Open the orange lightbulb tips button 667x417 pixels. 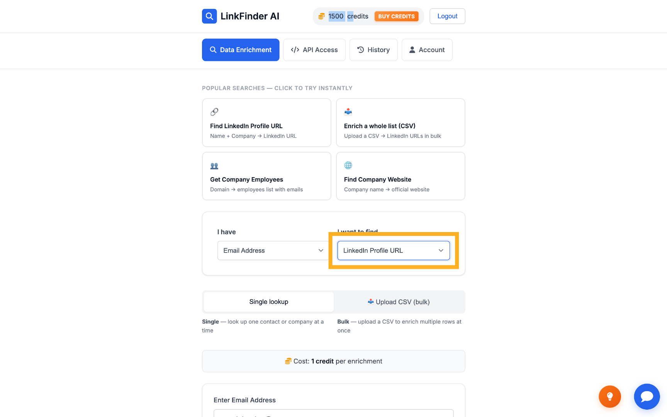click(610, 397)
